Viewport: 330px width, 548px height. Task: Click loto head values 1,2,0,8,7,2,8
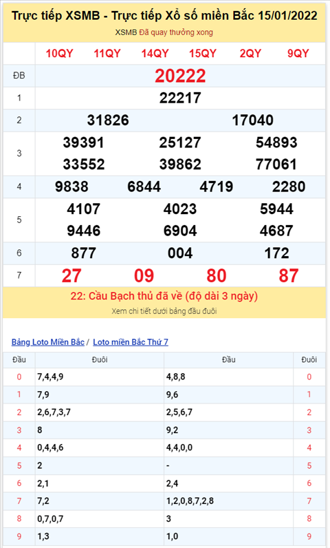[x=190, y=500]
